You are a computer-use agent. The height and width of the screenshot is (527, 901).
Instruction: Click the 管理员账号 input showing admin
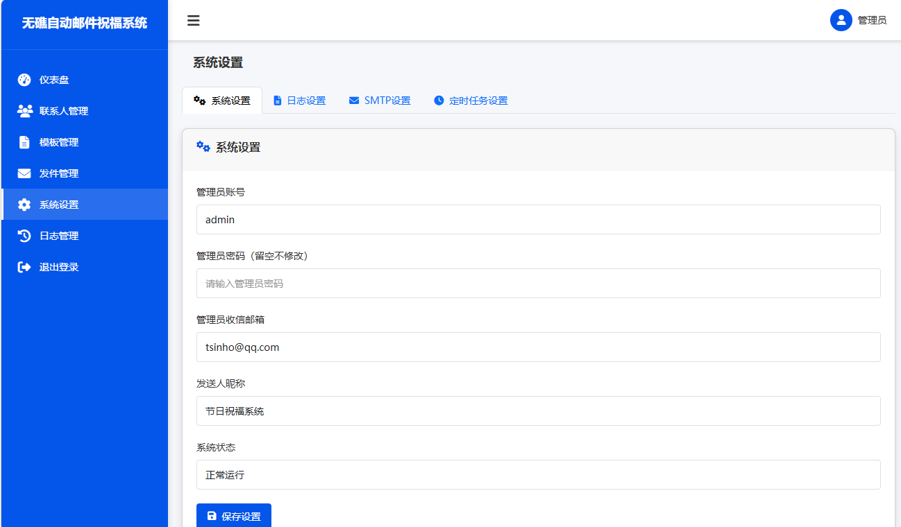pyautogui.click(x=539, y=219)
